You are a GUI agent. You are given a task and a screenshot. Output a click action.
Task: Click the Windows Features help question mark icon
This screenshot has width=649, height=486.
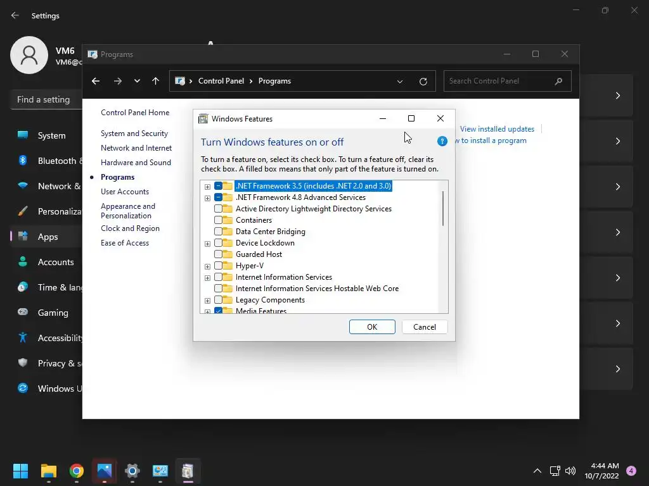point(442,141)
